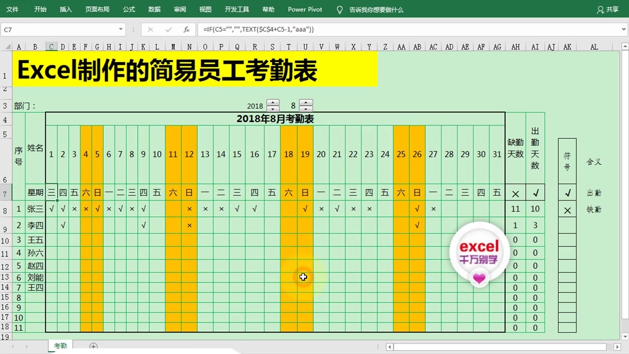Click the cancel X formula bar icon

click(x=150, y=29)
